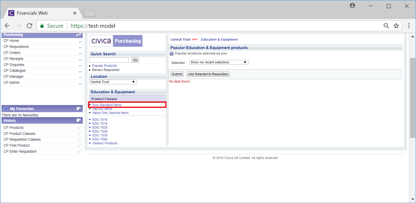Bookmark the page with the star icon
Viewport: 416px width, 203px height.
(x=396, y=26)
